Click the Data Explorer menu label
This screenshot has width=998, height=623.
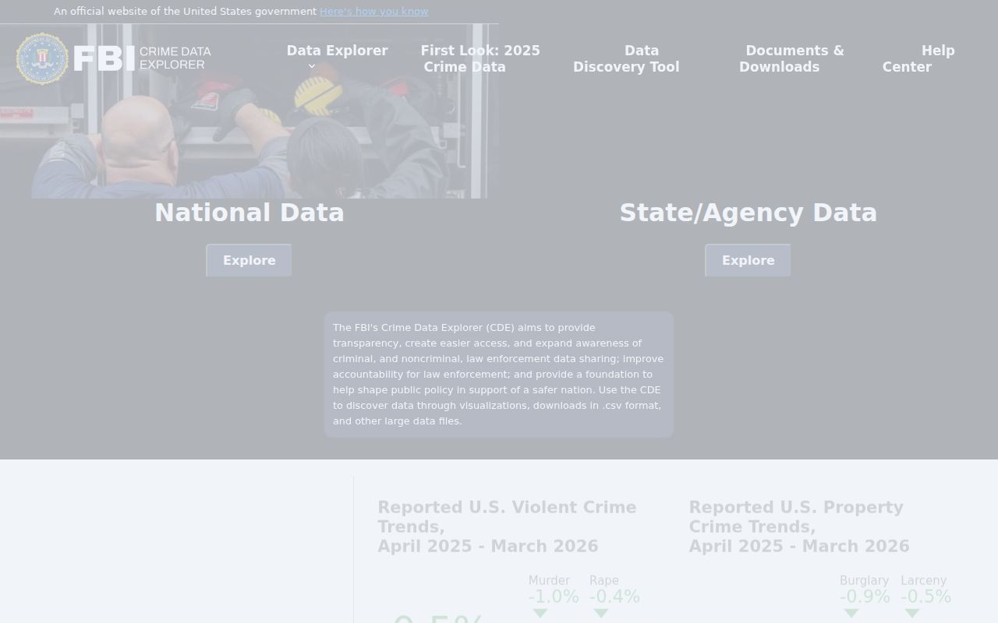point(337,51)
